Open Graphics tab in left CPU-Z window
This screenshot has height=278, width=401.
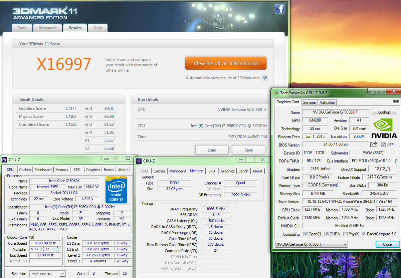93,170
